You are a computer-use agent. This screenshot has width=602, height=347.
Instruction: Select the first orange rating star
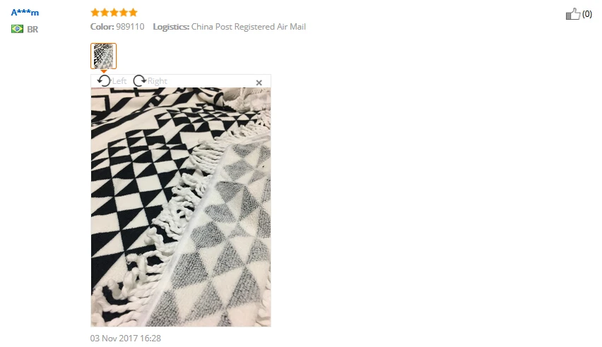95,13
